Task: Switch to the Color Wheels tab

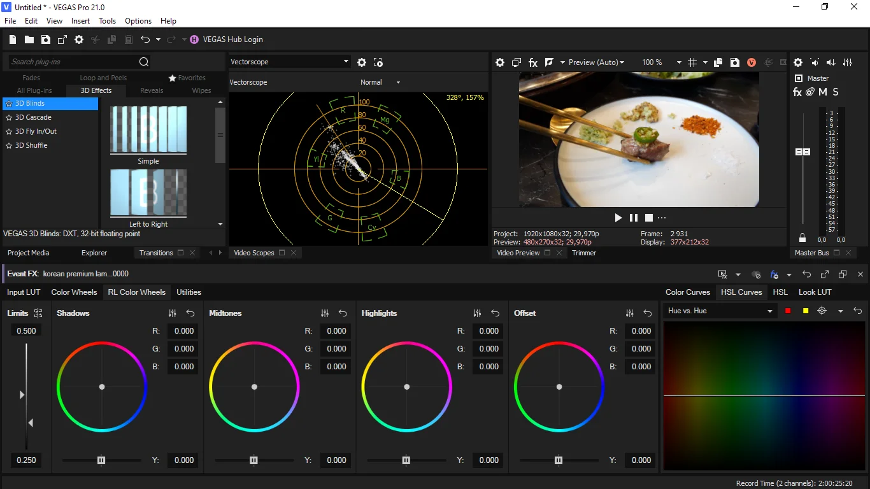Action: [74, 292]
